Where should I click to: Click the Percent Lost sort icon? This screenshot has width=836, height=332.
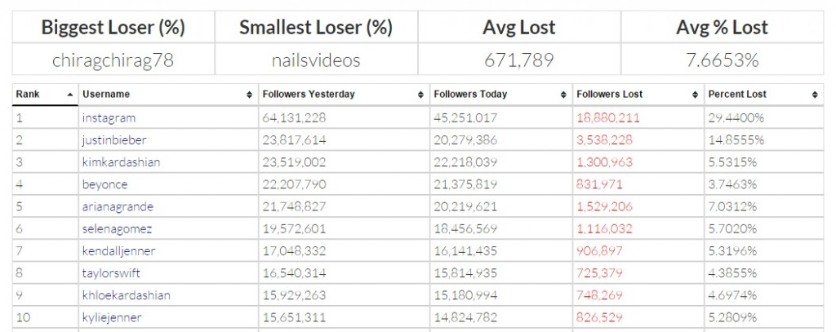coord(815,95)
